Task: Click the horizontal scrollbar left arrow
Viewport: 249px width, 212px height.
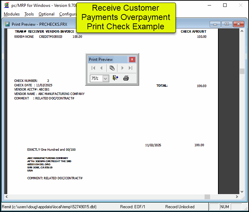Action: point(7,197)
